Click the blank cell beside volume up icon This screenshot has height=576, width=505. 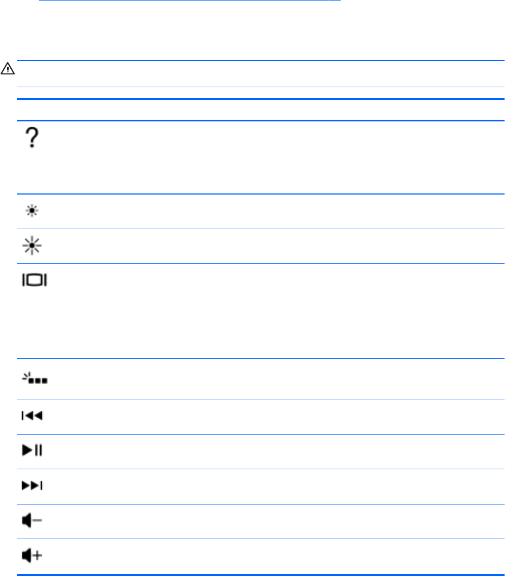[x=271, y=556]
